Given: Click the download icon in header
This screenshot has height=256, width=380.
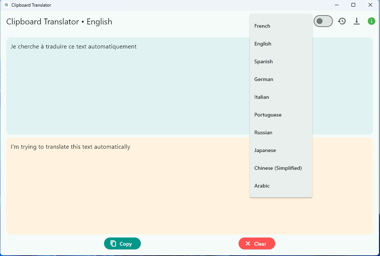Looking at the screenshot, I should tap(357, 21).
